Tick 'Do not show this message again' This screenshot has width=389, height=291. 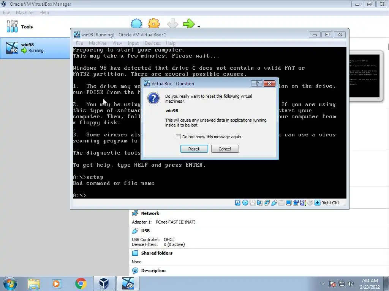coord(179,136)
